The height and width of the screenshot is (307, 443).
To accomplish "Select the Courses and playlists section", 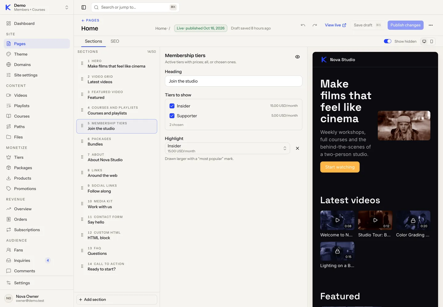I will (117, 111).
